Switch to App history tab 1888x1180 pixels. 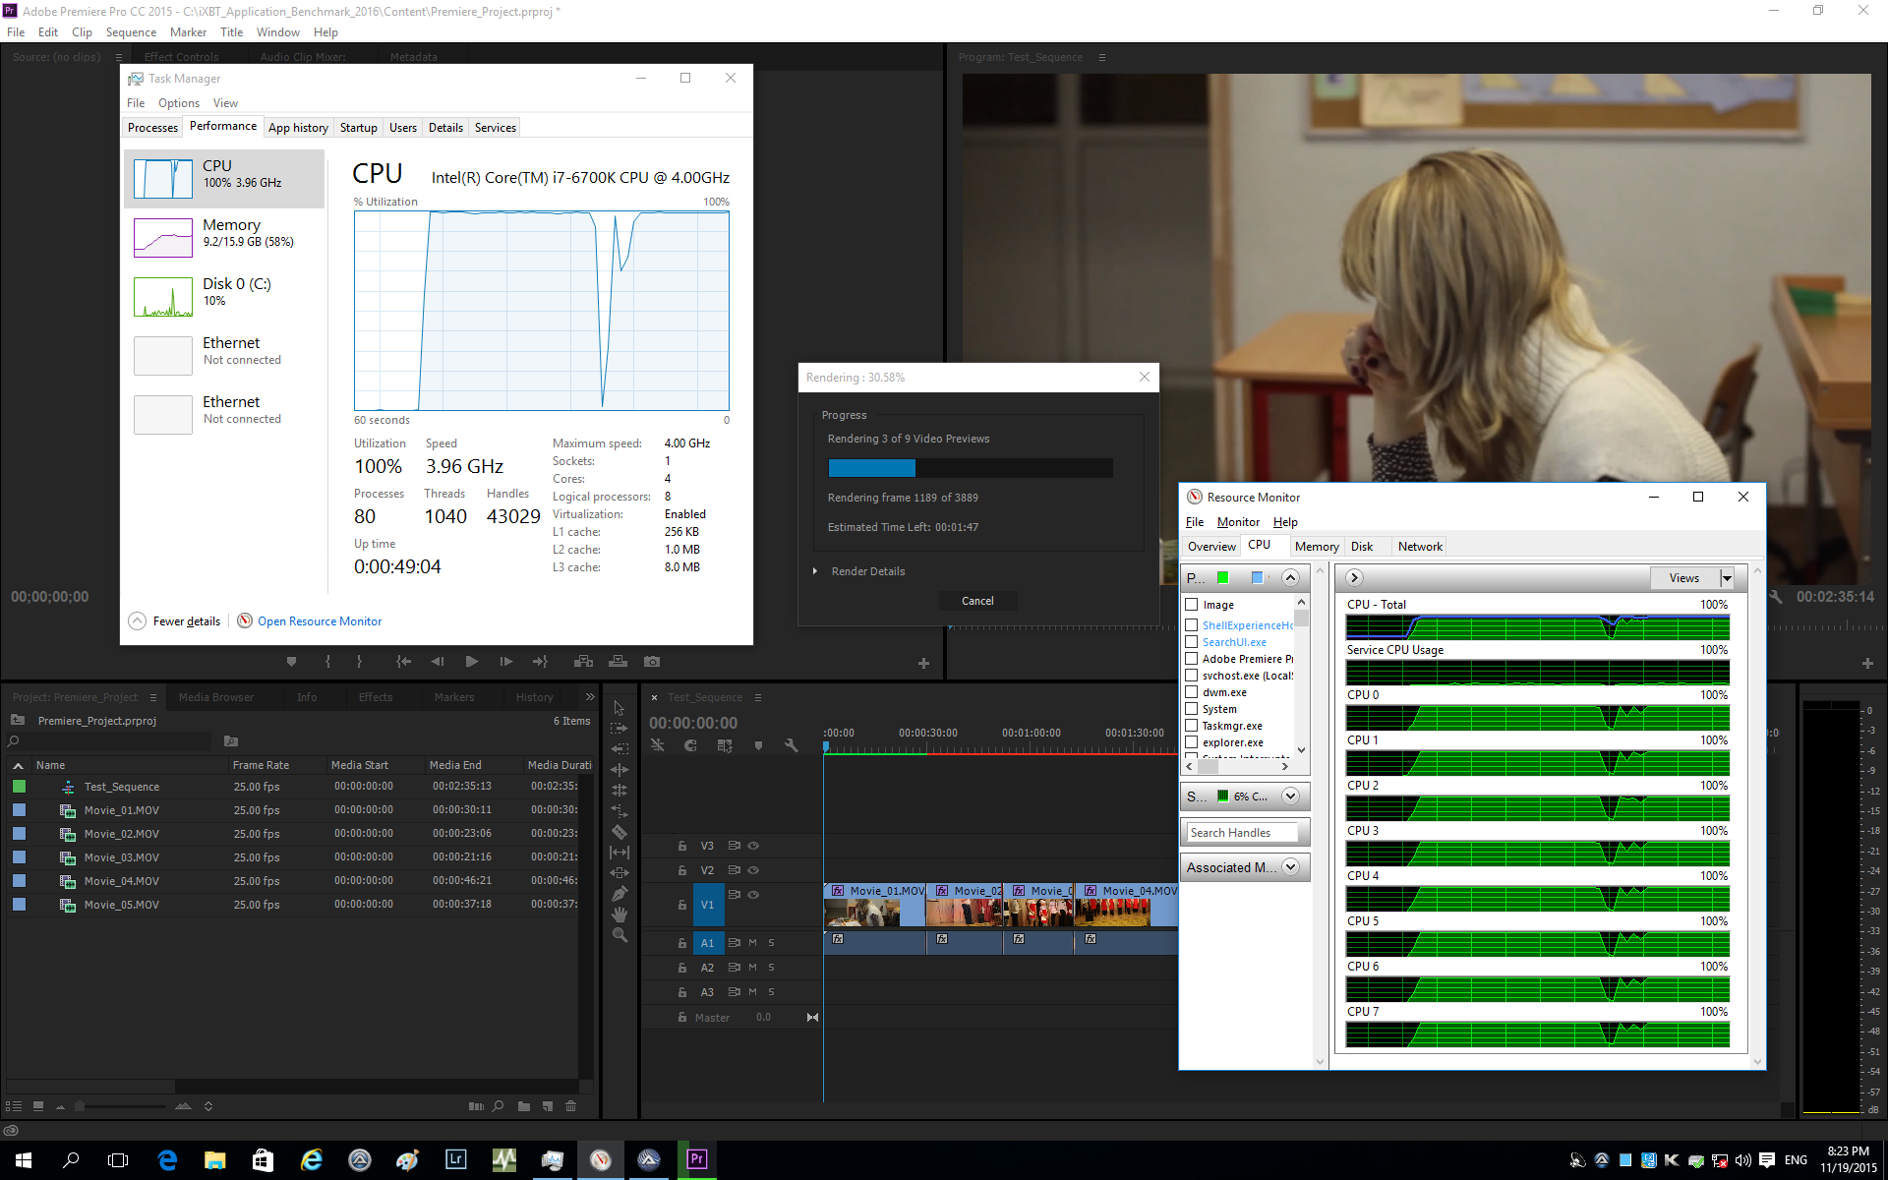coord(298,128)
